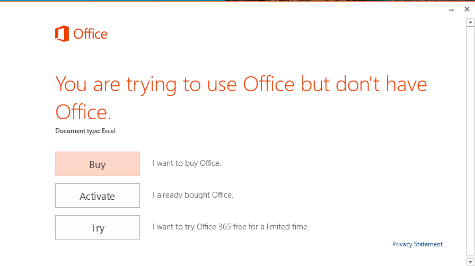Close the Office dialog with the X
Screen dimensions: 475x266
(467, 9)
